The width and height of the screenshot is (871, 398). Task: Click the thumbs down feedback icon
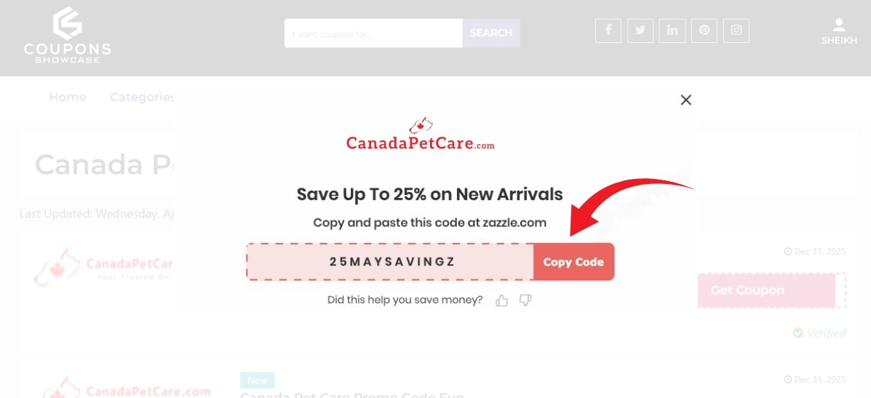[x=525, y=301]
